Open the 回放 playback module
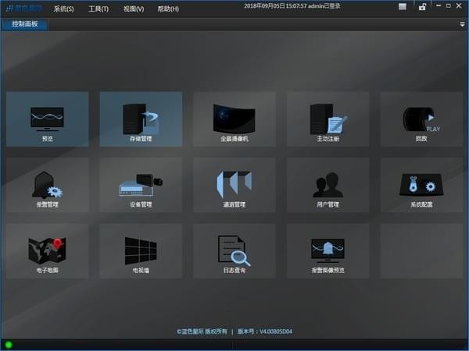The width and height of the screenshot is (469, 351). tap(421, 119)
